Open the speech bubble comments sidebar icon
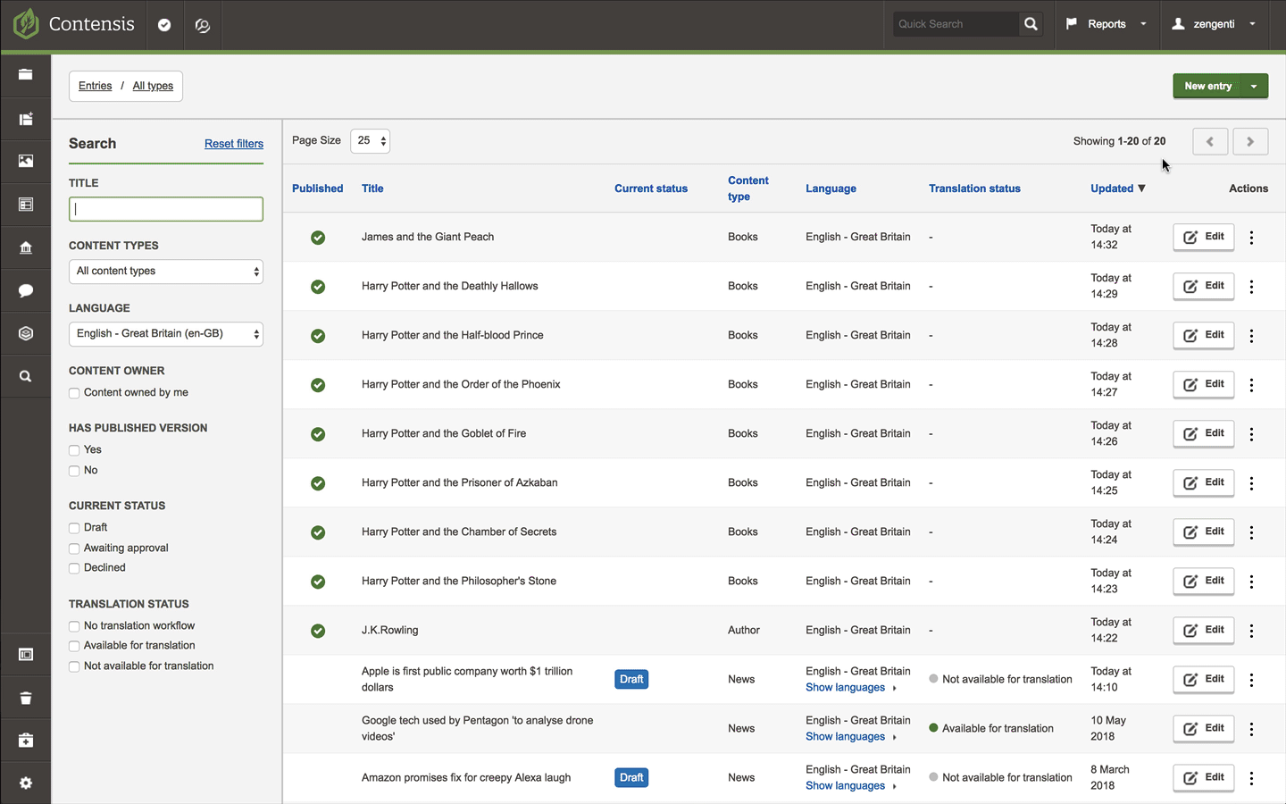The width and height of the screenshot is (1286, 804). [26, 290]
